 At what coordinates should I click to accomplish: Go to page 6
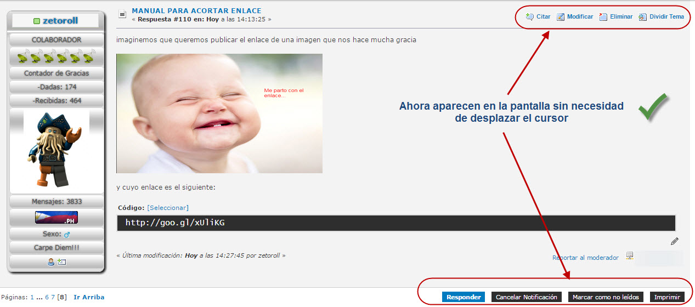(x=47, y=297)
